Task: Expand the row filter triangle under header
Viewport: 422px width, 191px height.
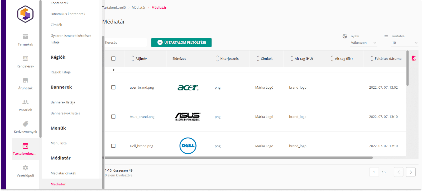Action: (114, 70)
